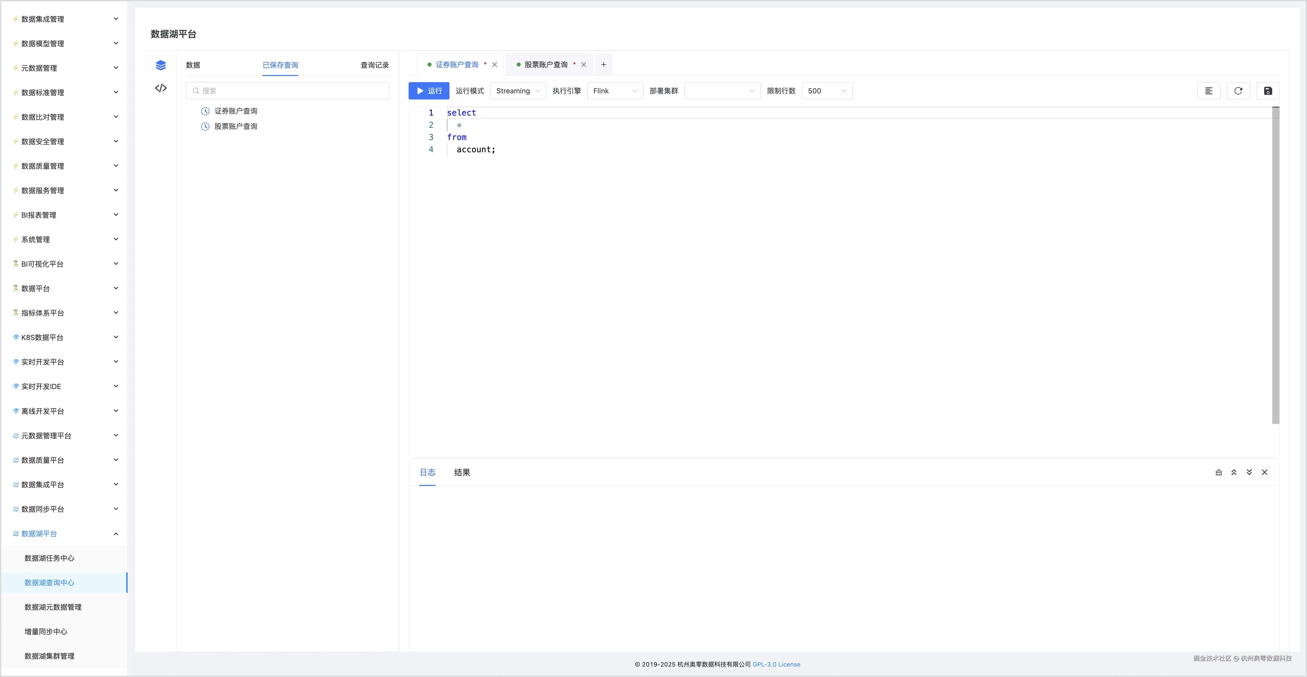Image resolution: width=1307 pixels, height=677 pixels.
Task: Open the Streaming run mode dropdown
Action: 518,91
